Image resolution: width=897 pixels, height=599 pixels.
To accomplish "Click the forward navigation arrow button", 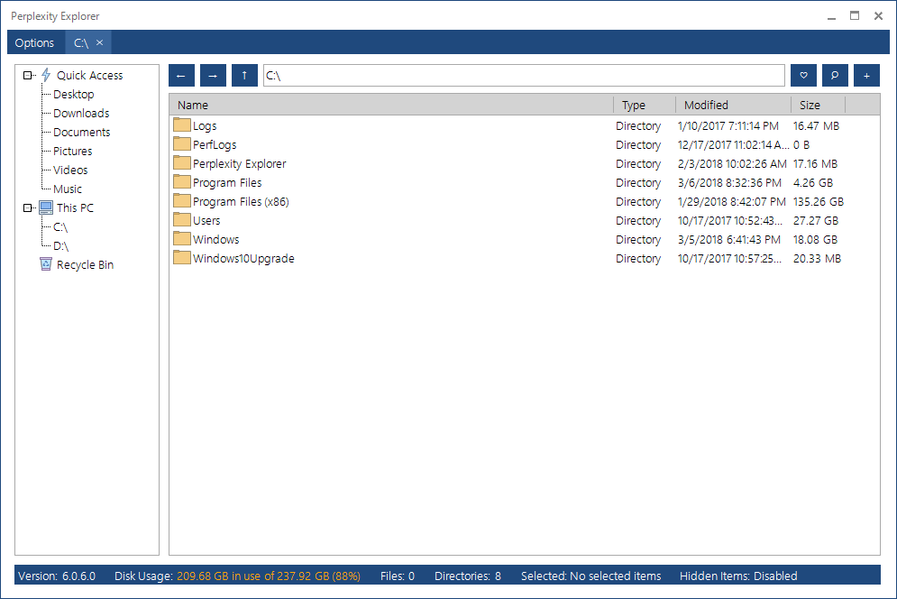I will click(213, 76).
